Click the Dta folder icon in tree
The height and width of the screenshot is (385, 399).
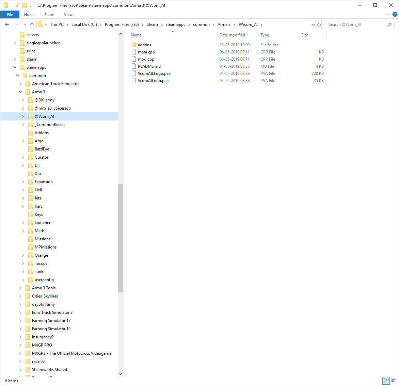[31, 174]
